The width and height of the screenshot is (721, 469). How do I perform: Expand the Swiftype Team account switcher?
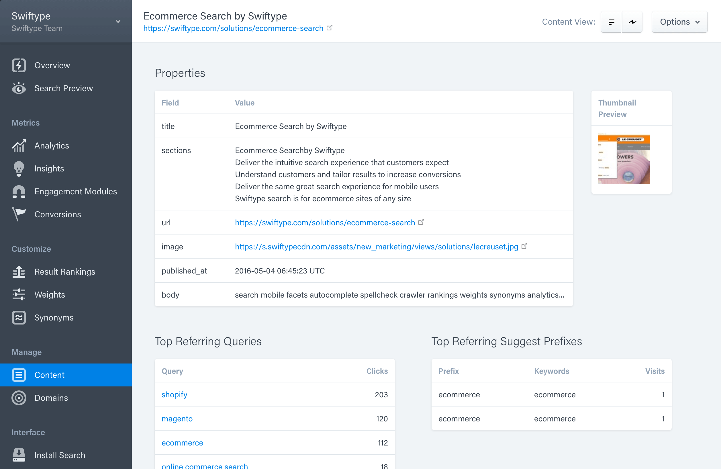coord(118,22)
